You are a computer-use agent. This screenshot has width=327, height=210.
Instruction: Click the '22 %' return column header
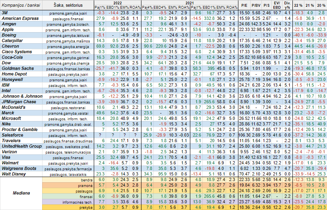pos(298,5)
